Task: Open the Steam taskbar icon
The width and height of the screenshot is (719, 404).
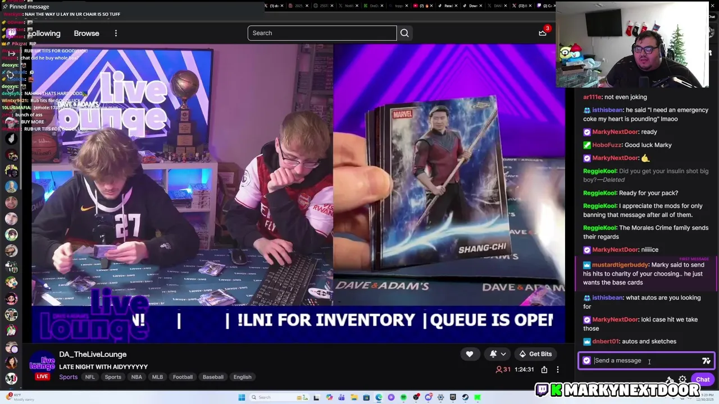Action: [x=465, y=397]
